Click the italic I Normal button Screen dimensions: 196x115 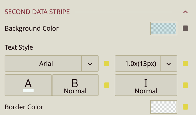pyautogui.click(x=146, y=85)
